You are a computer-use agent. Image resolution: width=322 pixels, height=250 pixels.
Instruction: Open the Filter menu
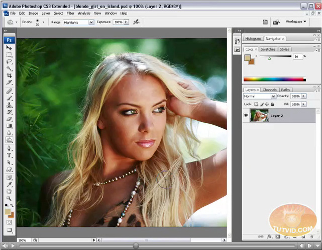click(70, 14)
